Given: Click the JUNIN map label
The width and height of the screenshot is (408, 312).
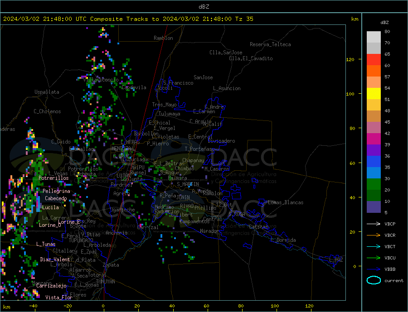Looking at the screenshot, I should pyautogui.click(x=183, y=197).
